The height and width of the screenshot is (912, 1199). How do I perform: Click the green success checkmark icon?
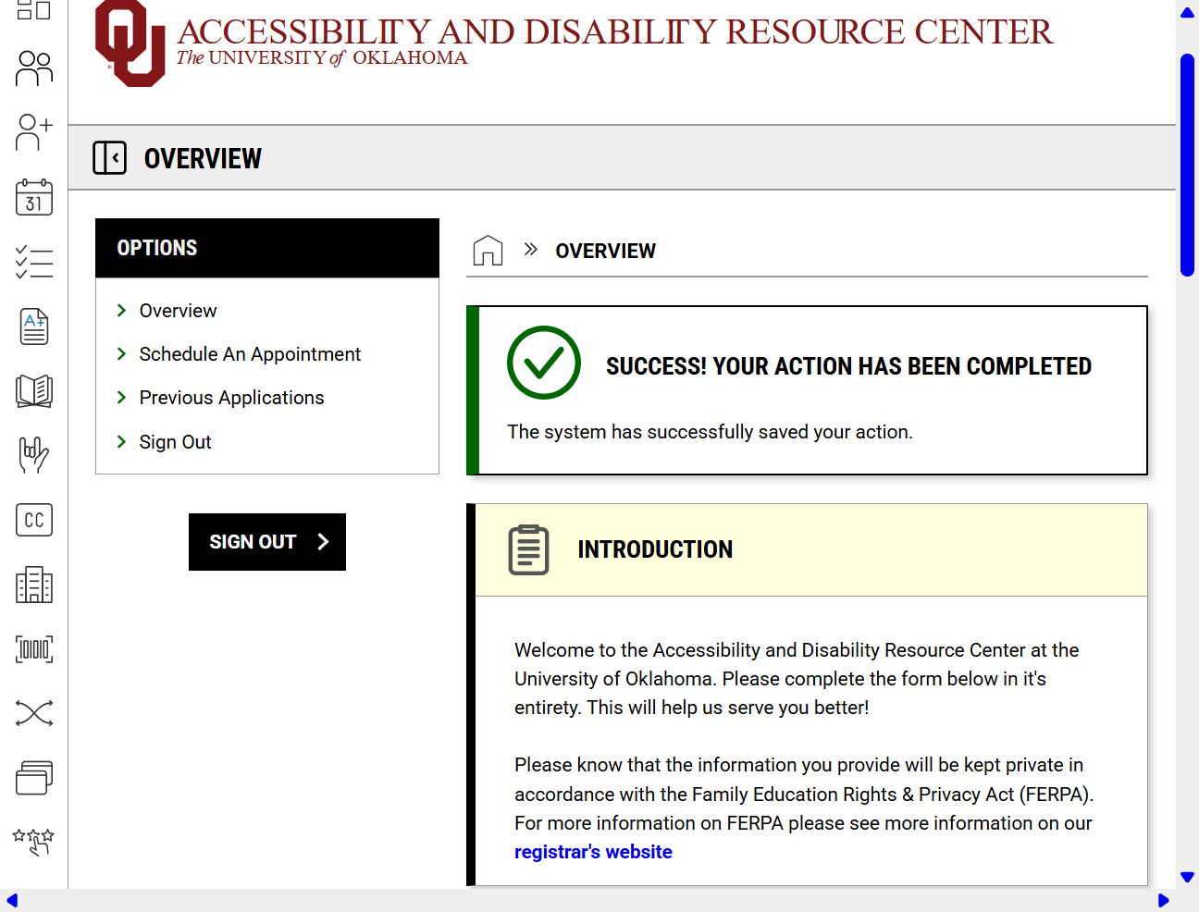544,363
